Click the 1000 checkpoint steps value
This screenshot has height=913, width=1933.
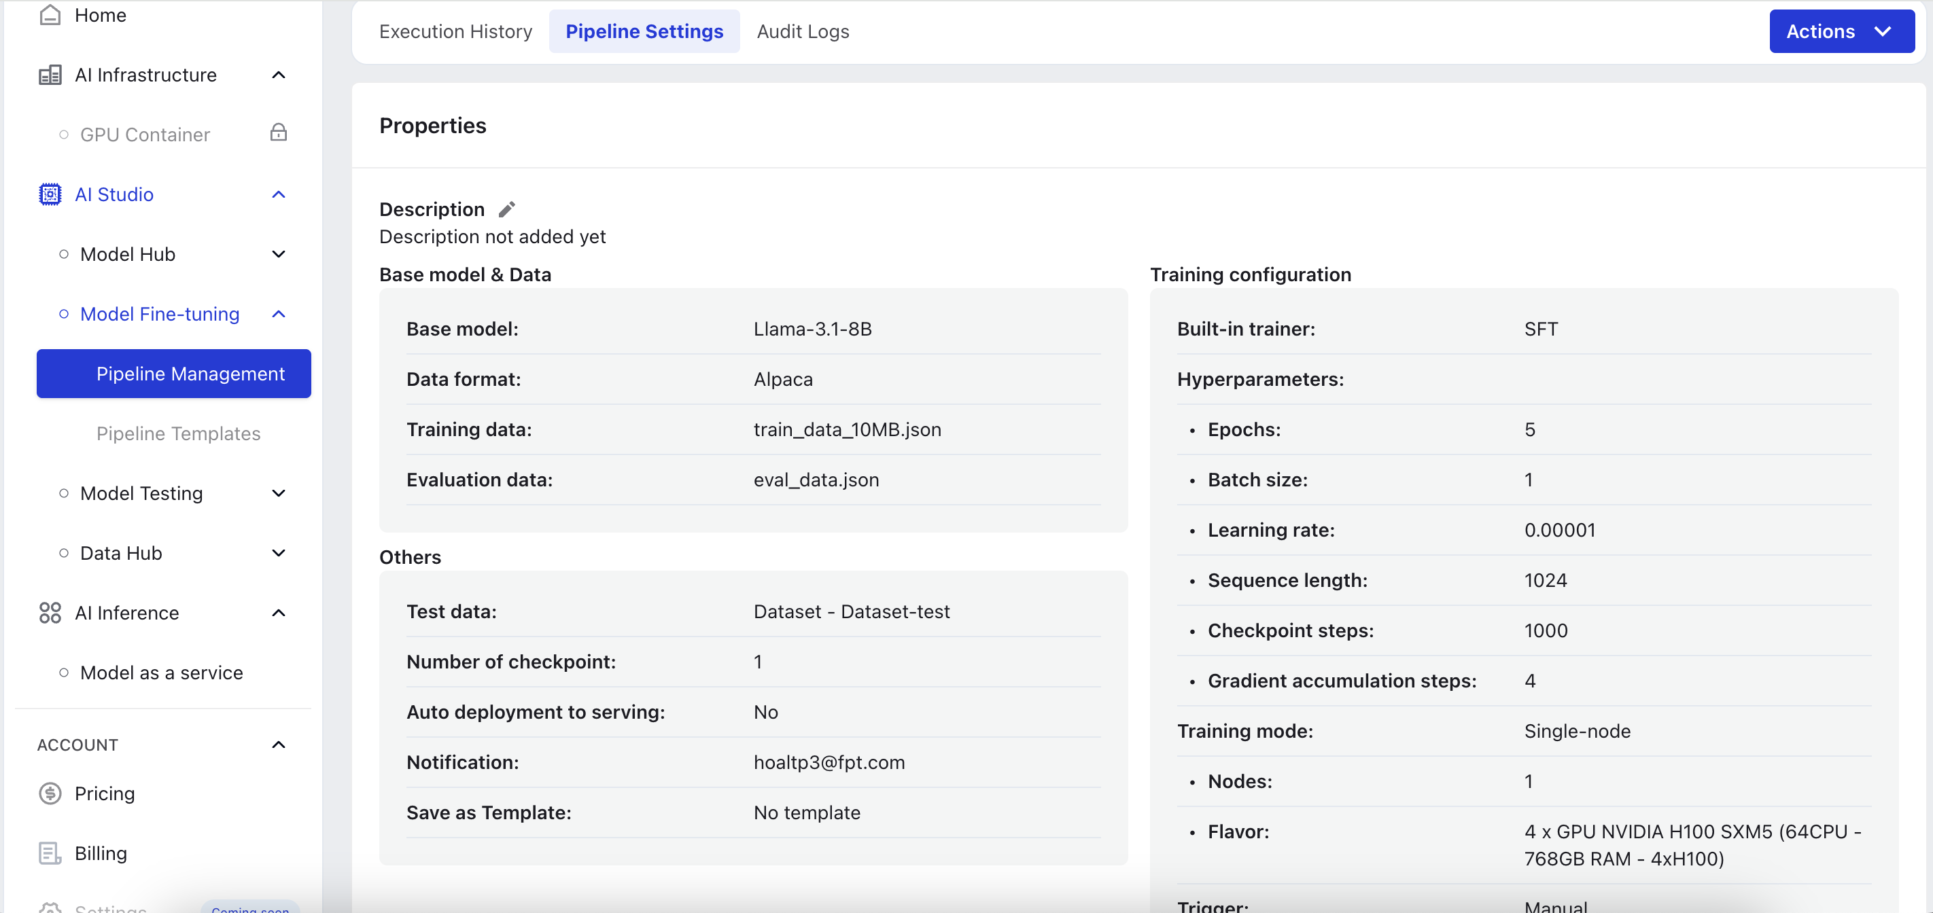point(1546,631)
